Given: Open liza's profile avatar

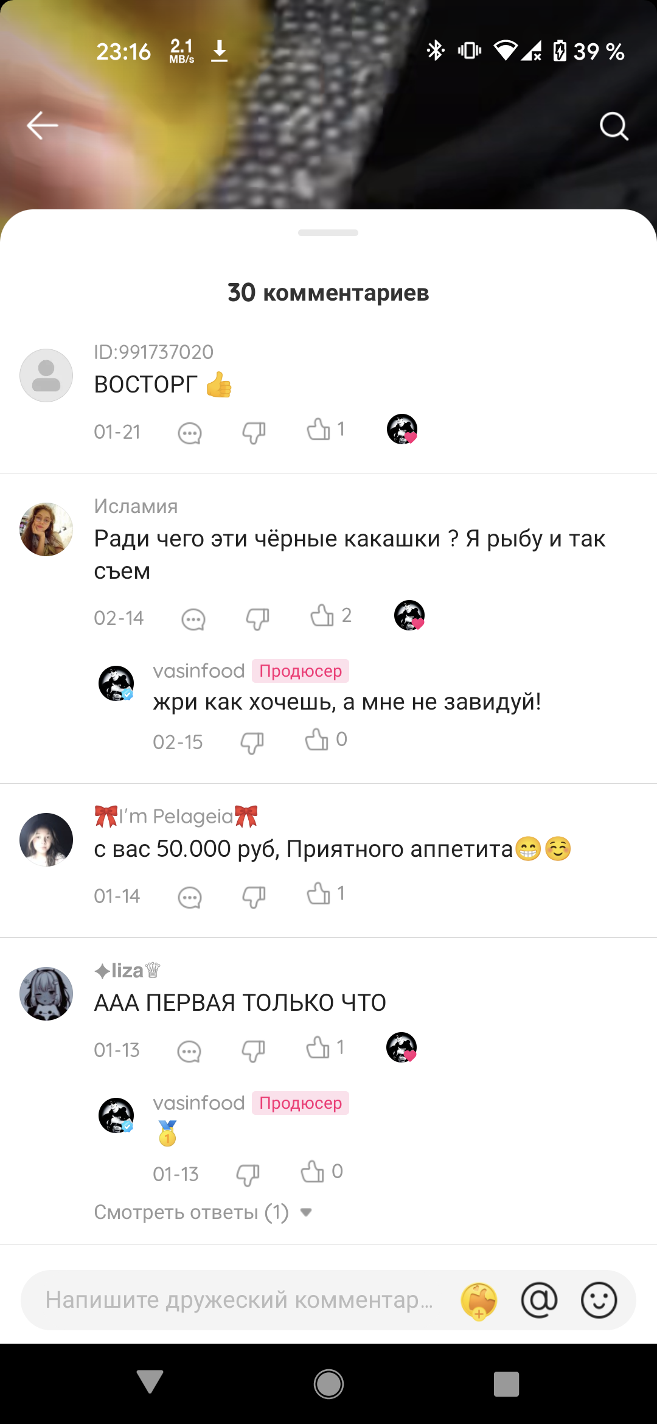Looking at the screenshot, I should (x=46, y=994).
